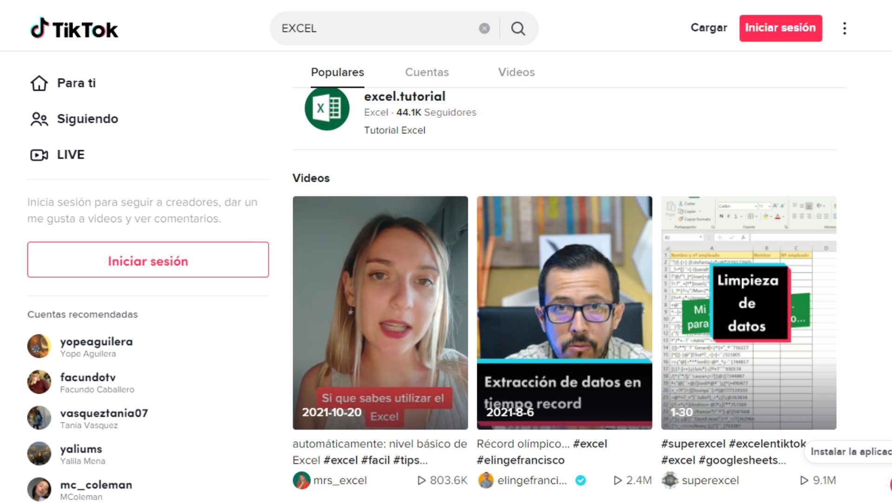Image resolution: width=892 pixels, height=502 pixels.
Task: Open the mc_coleman account
Action: 96,485
